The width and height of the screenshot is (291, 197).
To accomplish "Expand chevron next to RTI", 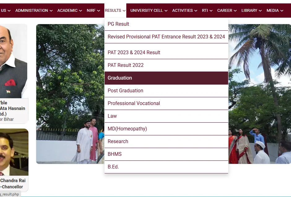I will point(211,11).
